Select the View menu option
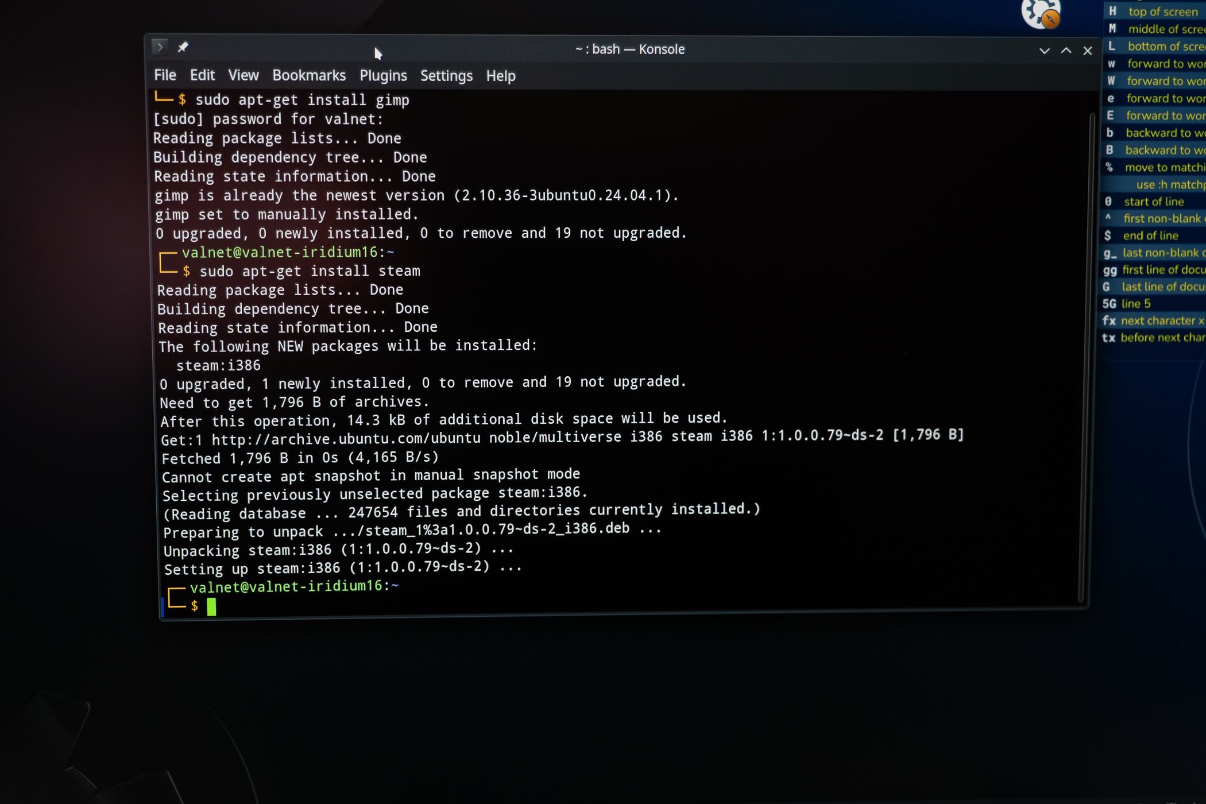The height and width of the screenshot is (804, 1206). [242, 75]
